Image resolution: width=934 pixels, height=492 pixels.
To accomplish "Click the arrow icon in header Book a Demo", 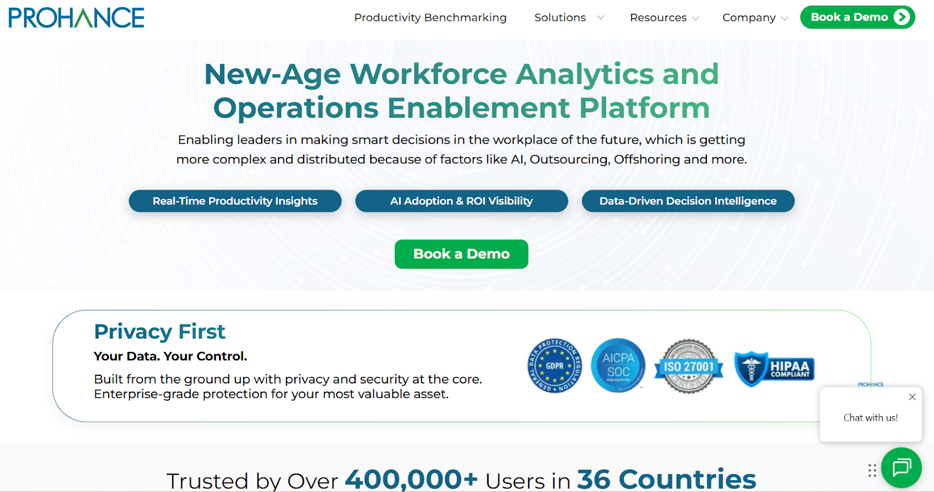I will click(901, 17).
